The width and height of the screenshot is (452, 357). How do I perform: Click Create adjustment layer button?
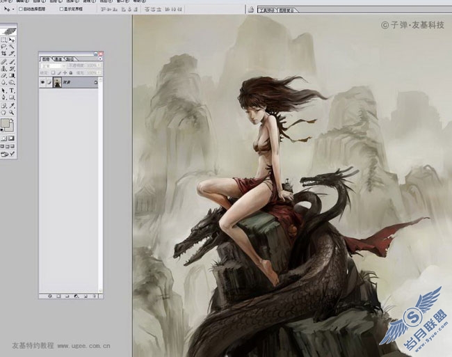pos(76,296)
